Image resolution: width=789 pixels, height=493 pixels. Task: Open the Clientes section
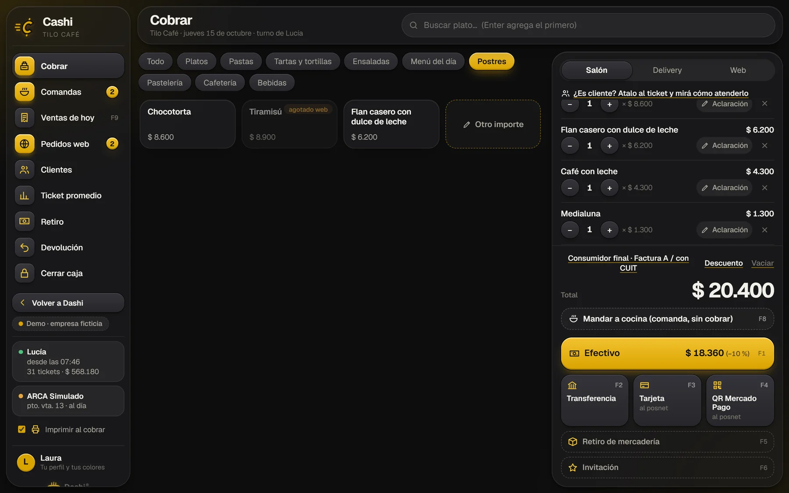(68, 170)
